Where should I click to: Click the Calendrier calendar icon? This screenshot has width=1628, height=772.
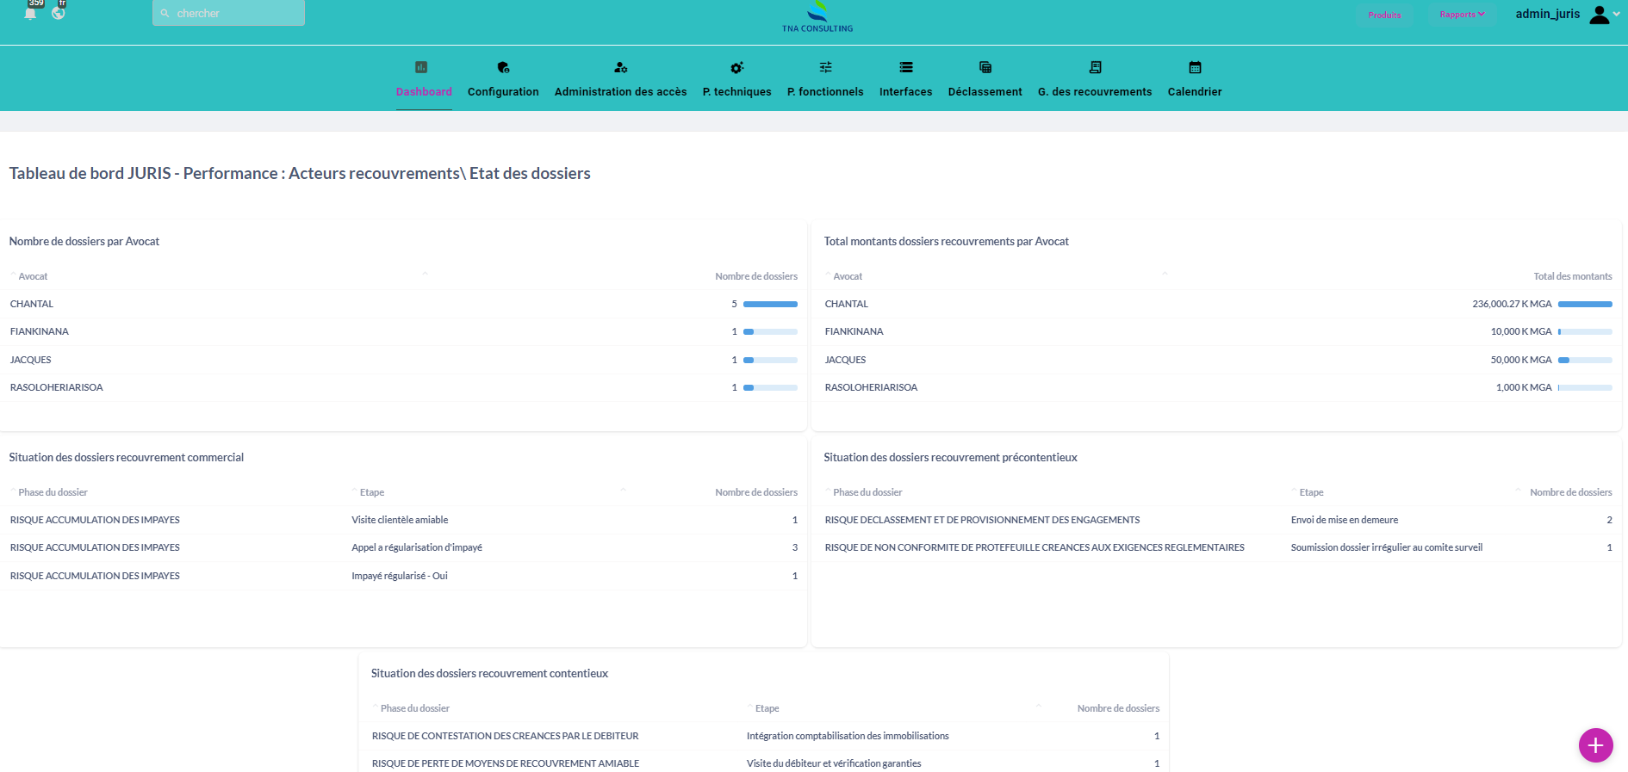tap(1195, 67)
